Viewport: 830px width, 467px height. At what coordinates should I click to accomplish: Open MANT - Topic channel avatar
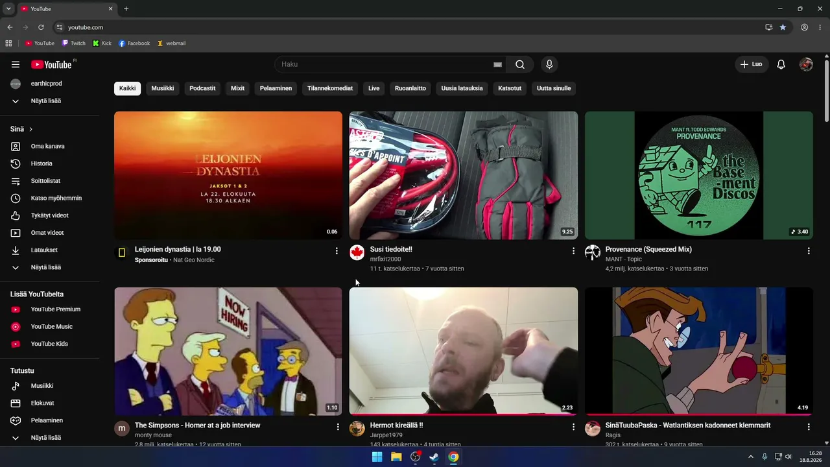pyautogui.click(x=593, y=252)
